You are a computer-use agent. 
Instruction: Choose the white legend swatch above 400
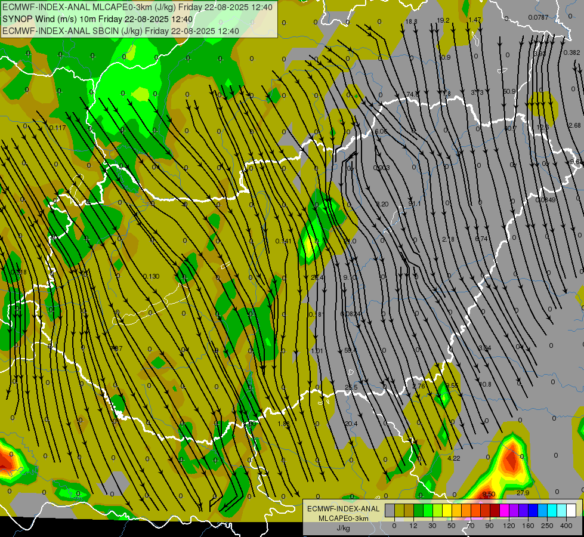pyautogui.click(x=571, y=511)
